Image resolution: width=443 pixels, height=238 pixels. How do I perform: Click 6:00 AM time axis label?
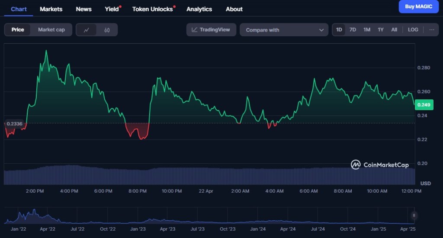click(x=308, y=191)
